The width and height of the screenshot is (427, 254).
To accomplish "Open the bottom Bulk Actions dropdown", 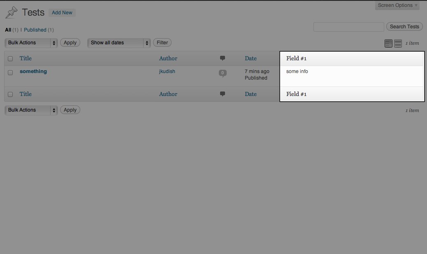I will click(x=31, y=110).
